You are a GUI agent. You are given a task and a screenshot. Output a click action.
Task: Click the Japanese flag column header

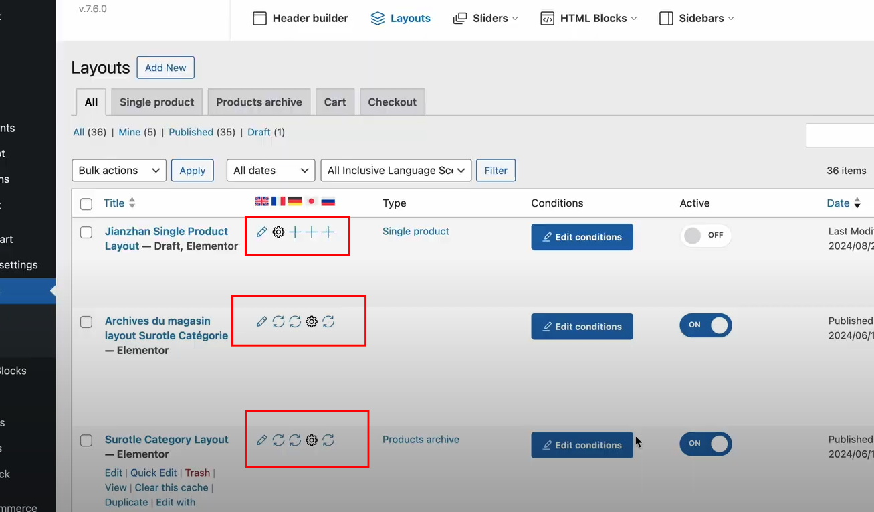(311, 201)
